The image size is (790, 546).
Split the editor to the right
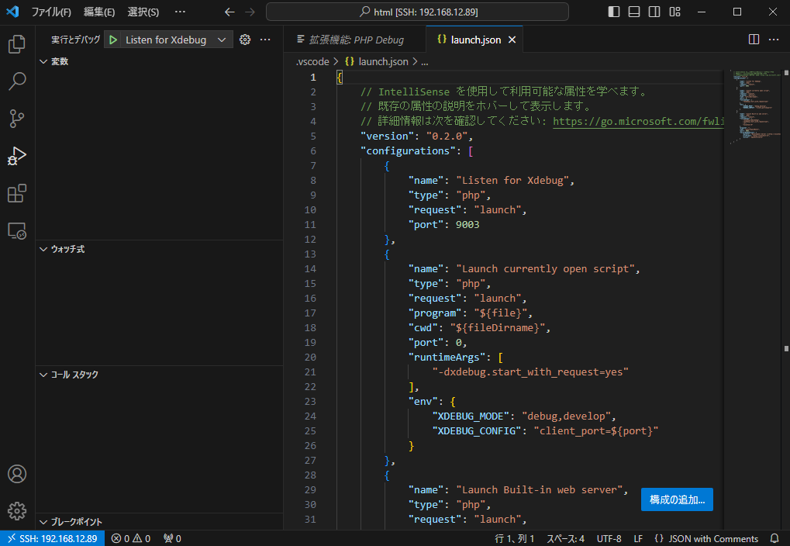[x=754, y=40]
